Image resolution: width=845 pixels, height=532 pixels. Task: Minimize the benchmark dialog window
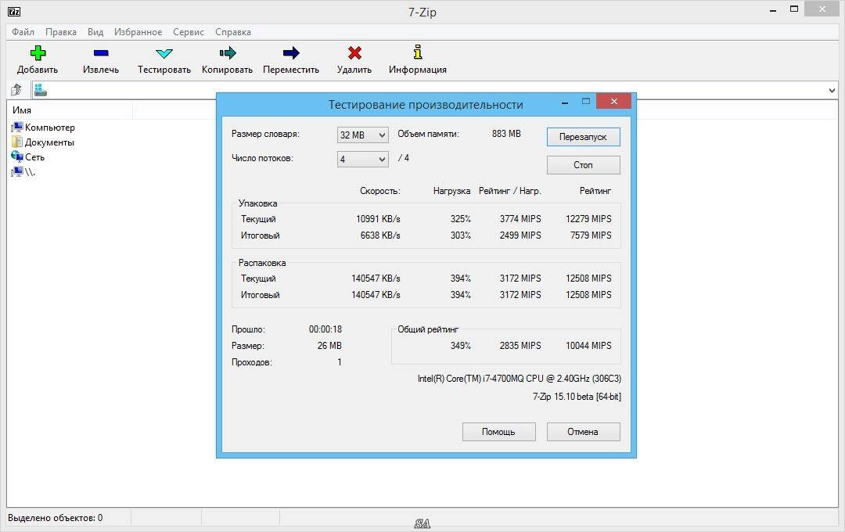(564, 102)
